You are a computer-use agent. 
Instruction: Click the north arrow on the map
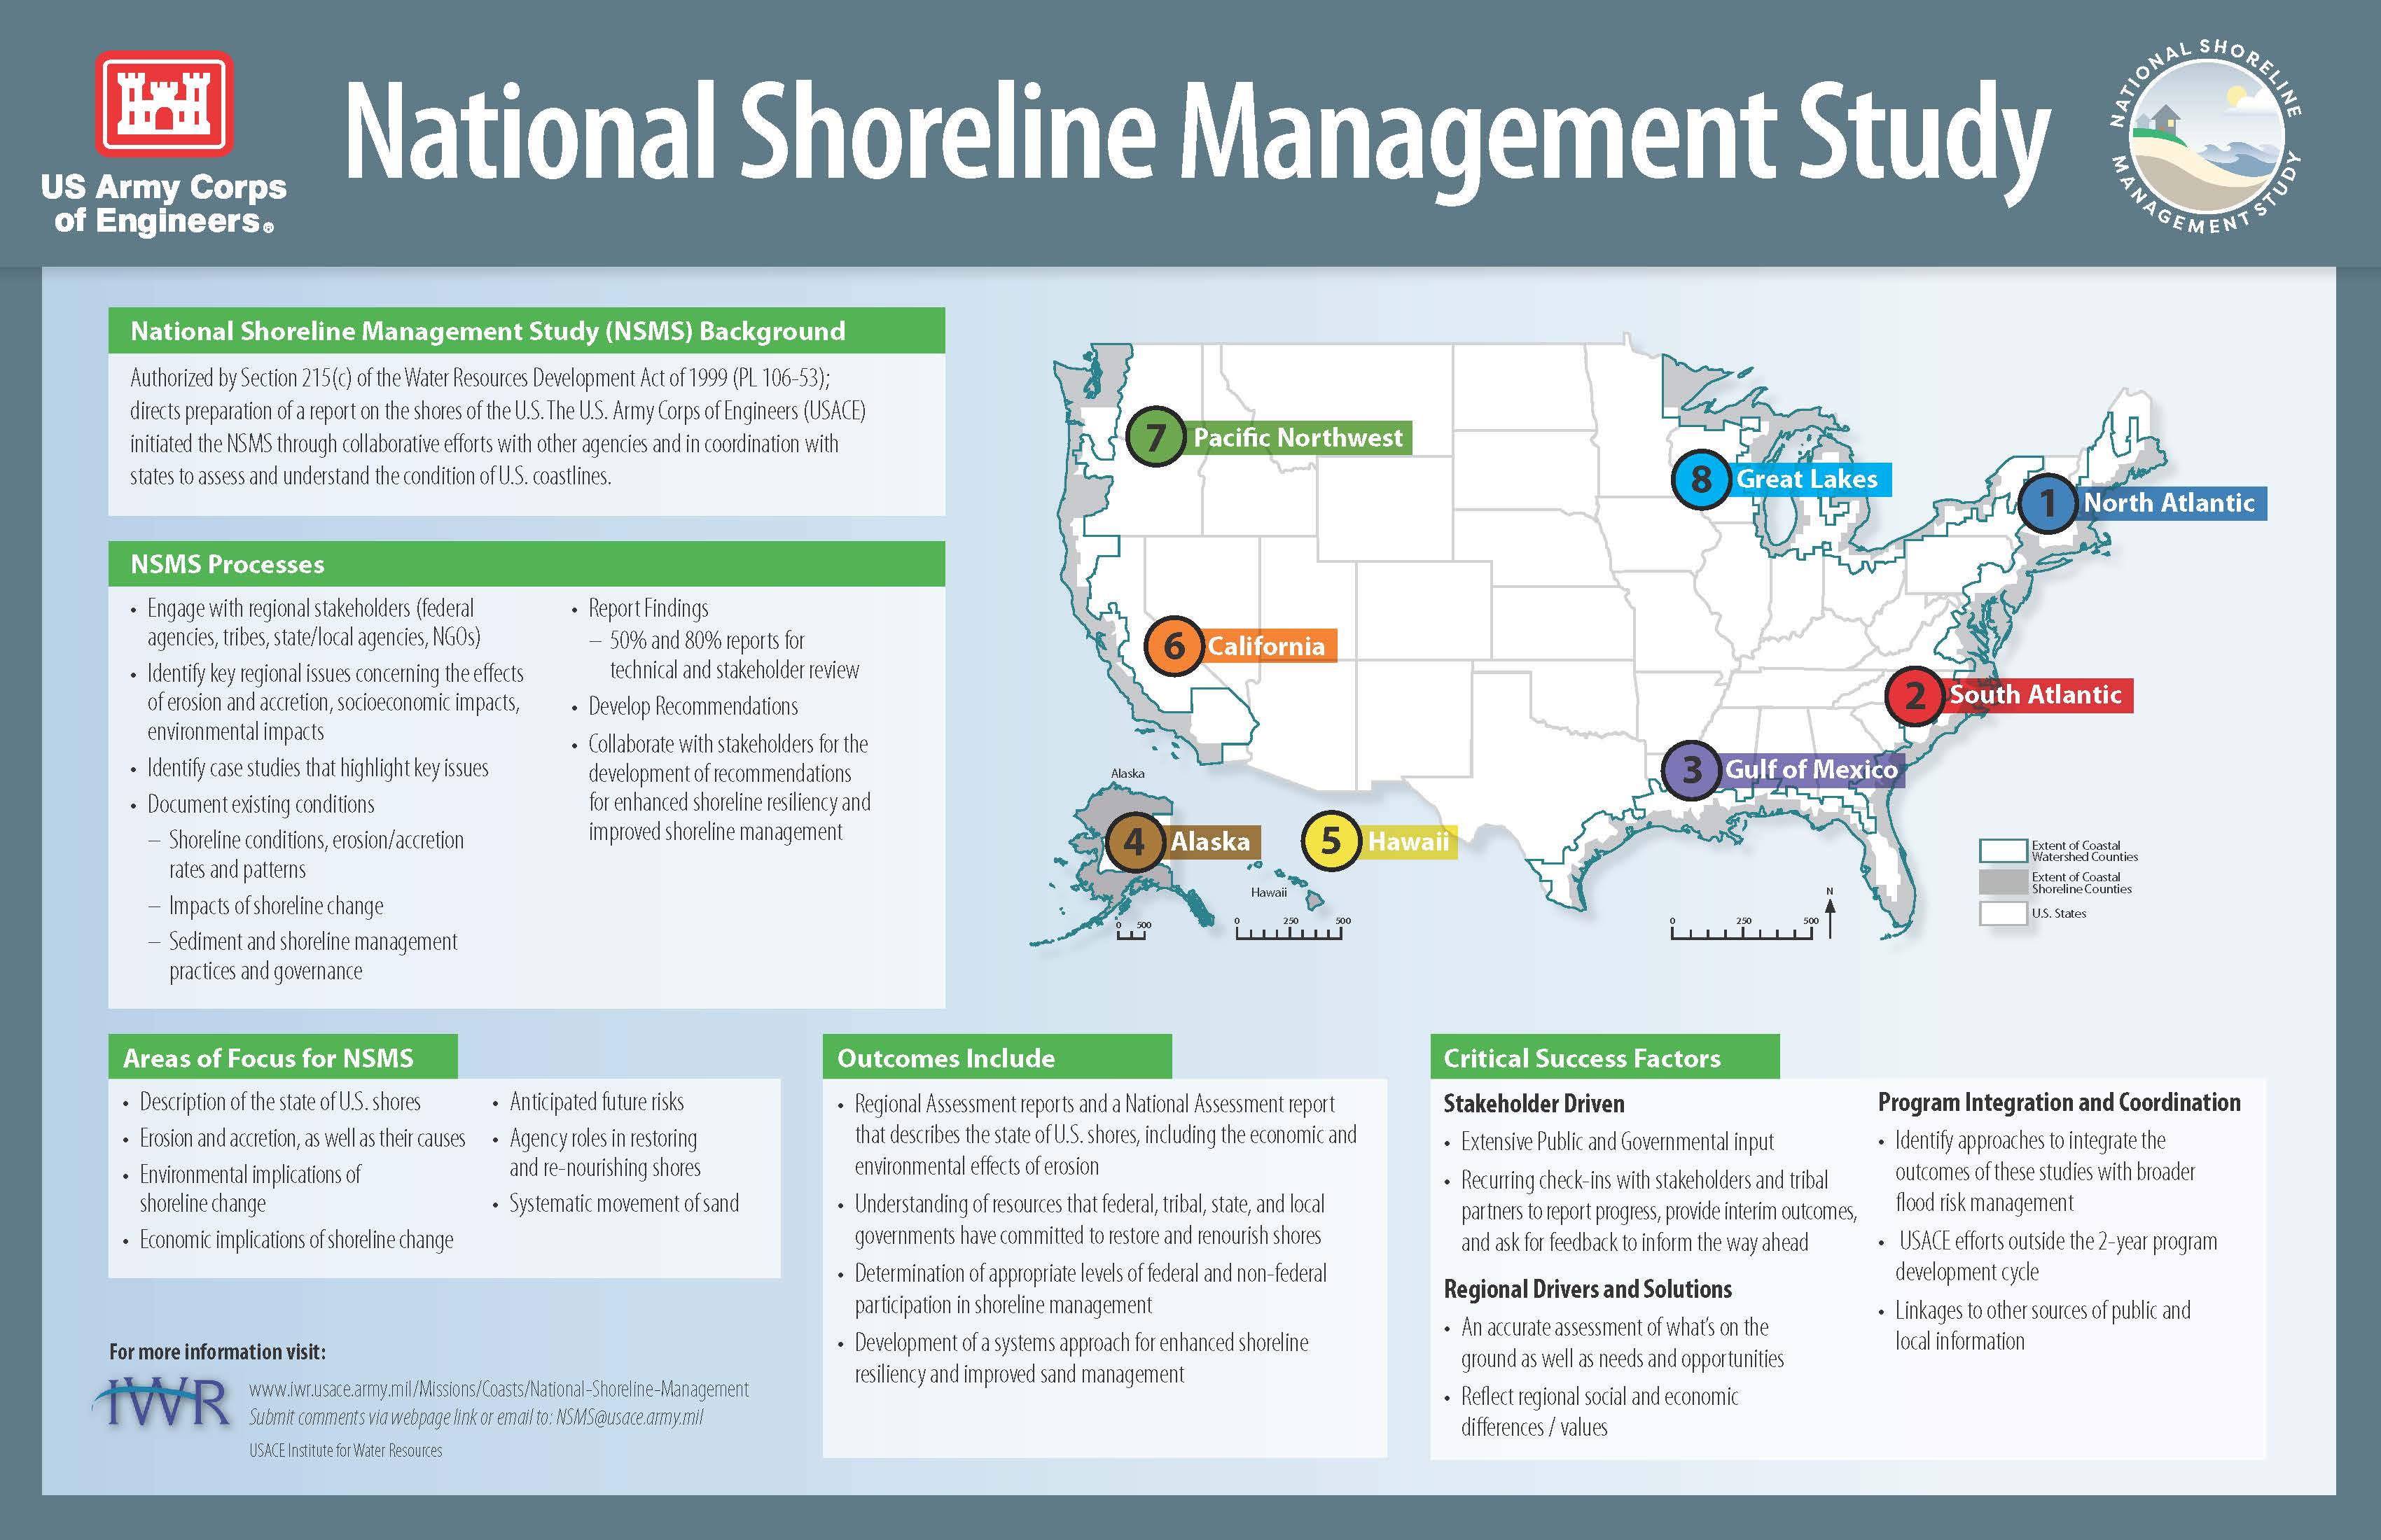click(1830, 913)
